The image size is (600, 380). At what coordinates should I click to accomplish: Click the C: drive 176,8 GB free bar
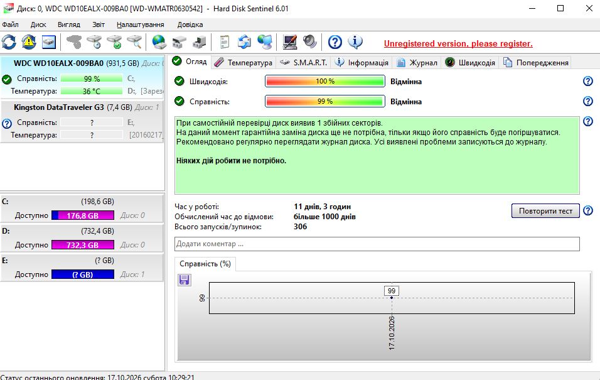(83, 215)
